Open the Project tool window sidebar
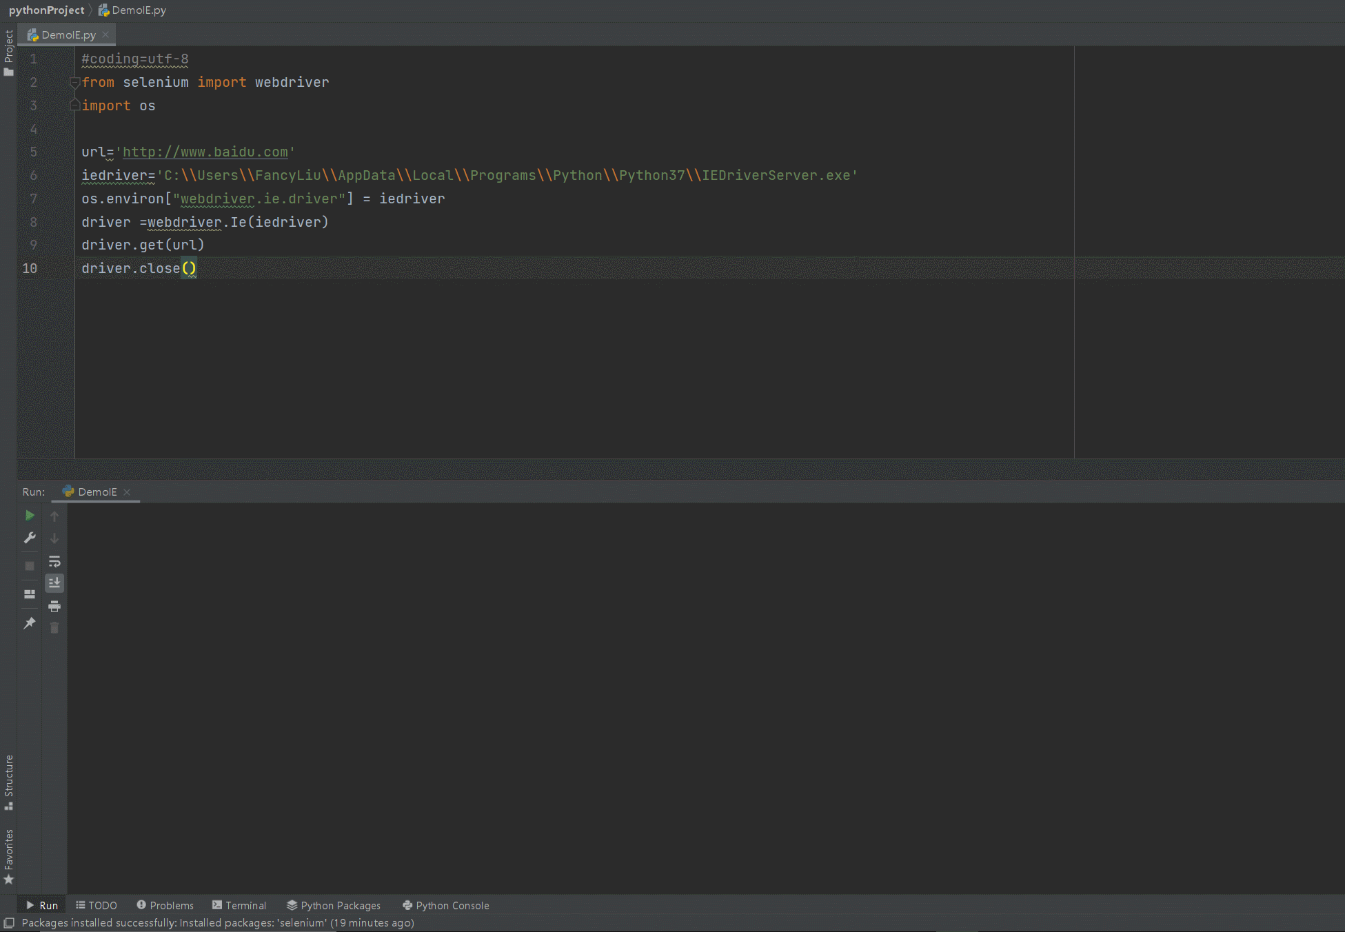The height and width of the screenshot is (932, 1345). (x=8, y=53)
